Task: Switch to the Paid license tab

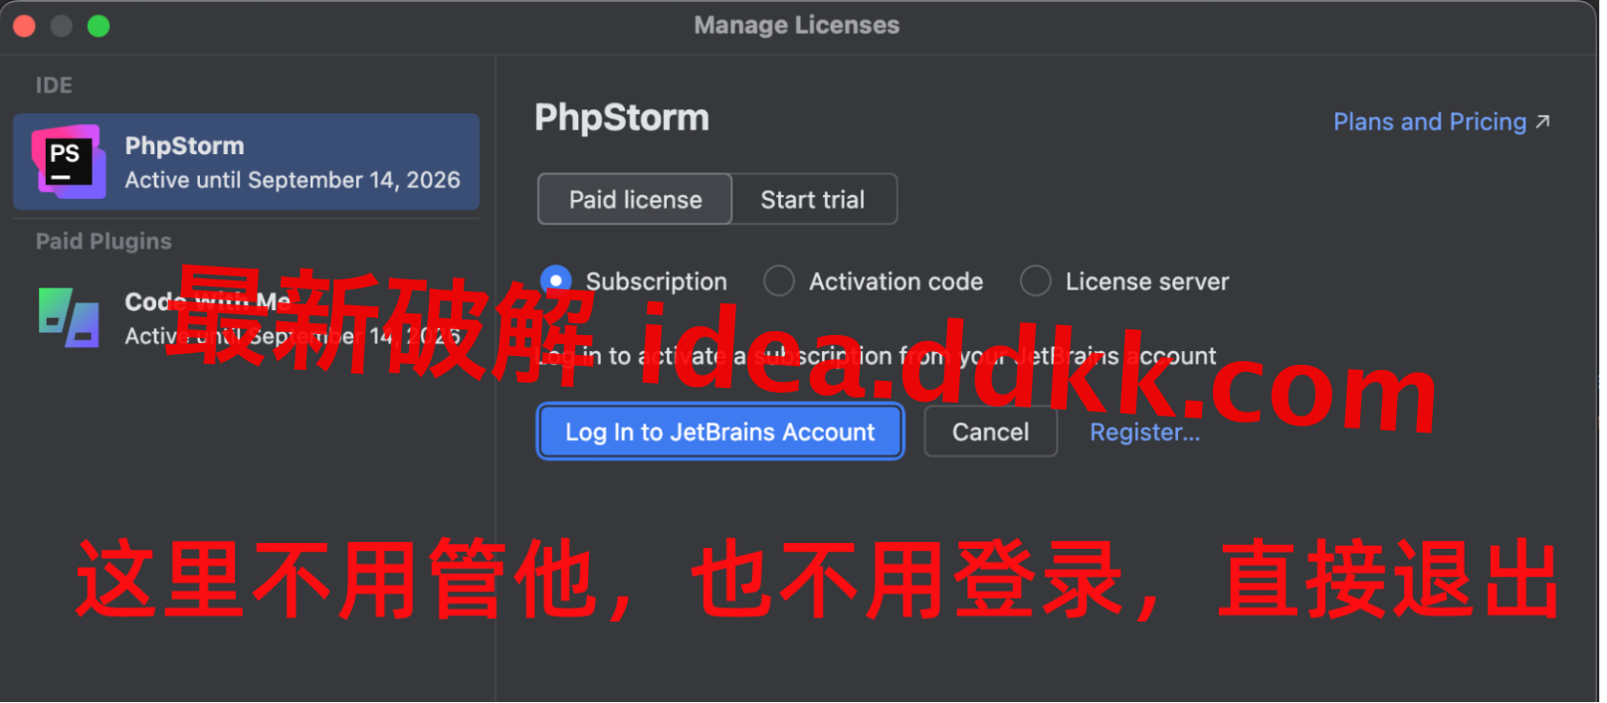Action: coord(635,200)
